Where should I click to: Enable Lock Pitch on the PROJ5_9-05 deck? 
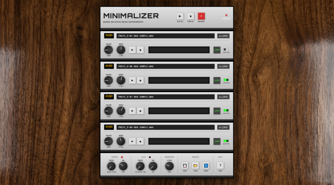(x=226, y=50)
